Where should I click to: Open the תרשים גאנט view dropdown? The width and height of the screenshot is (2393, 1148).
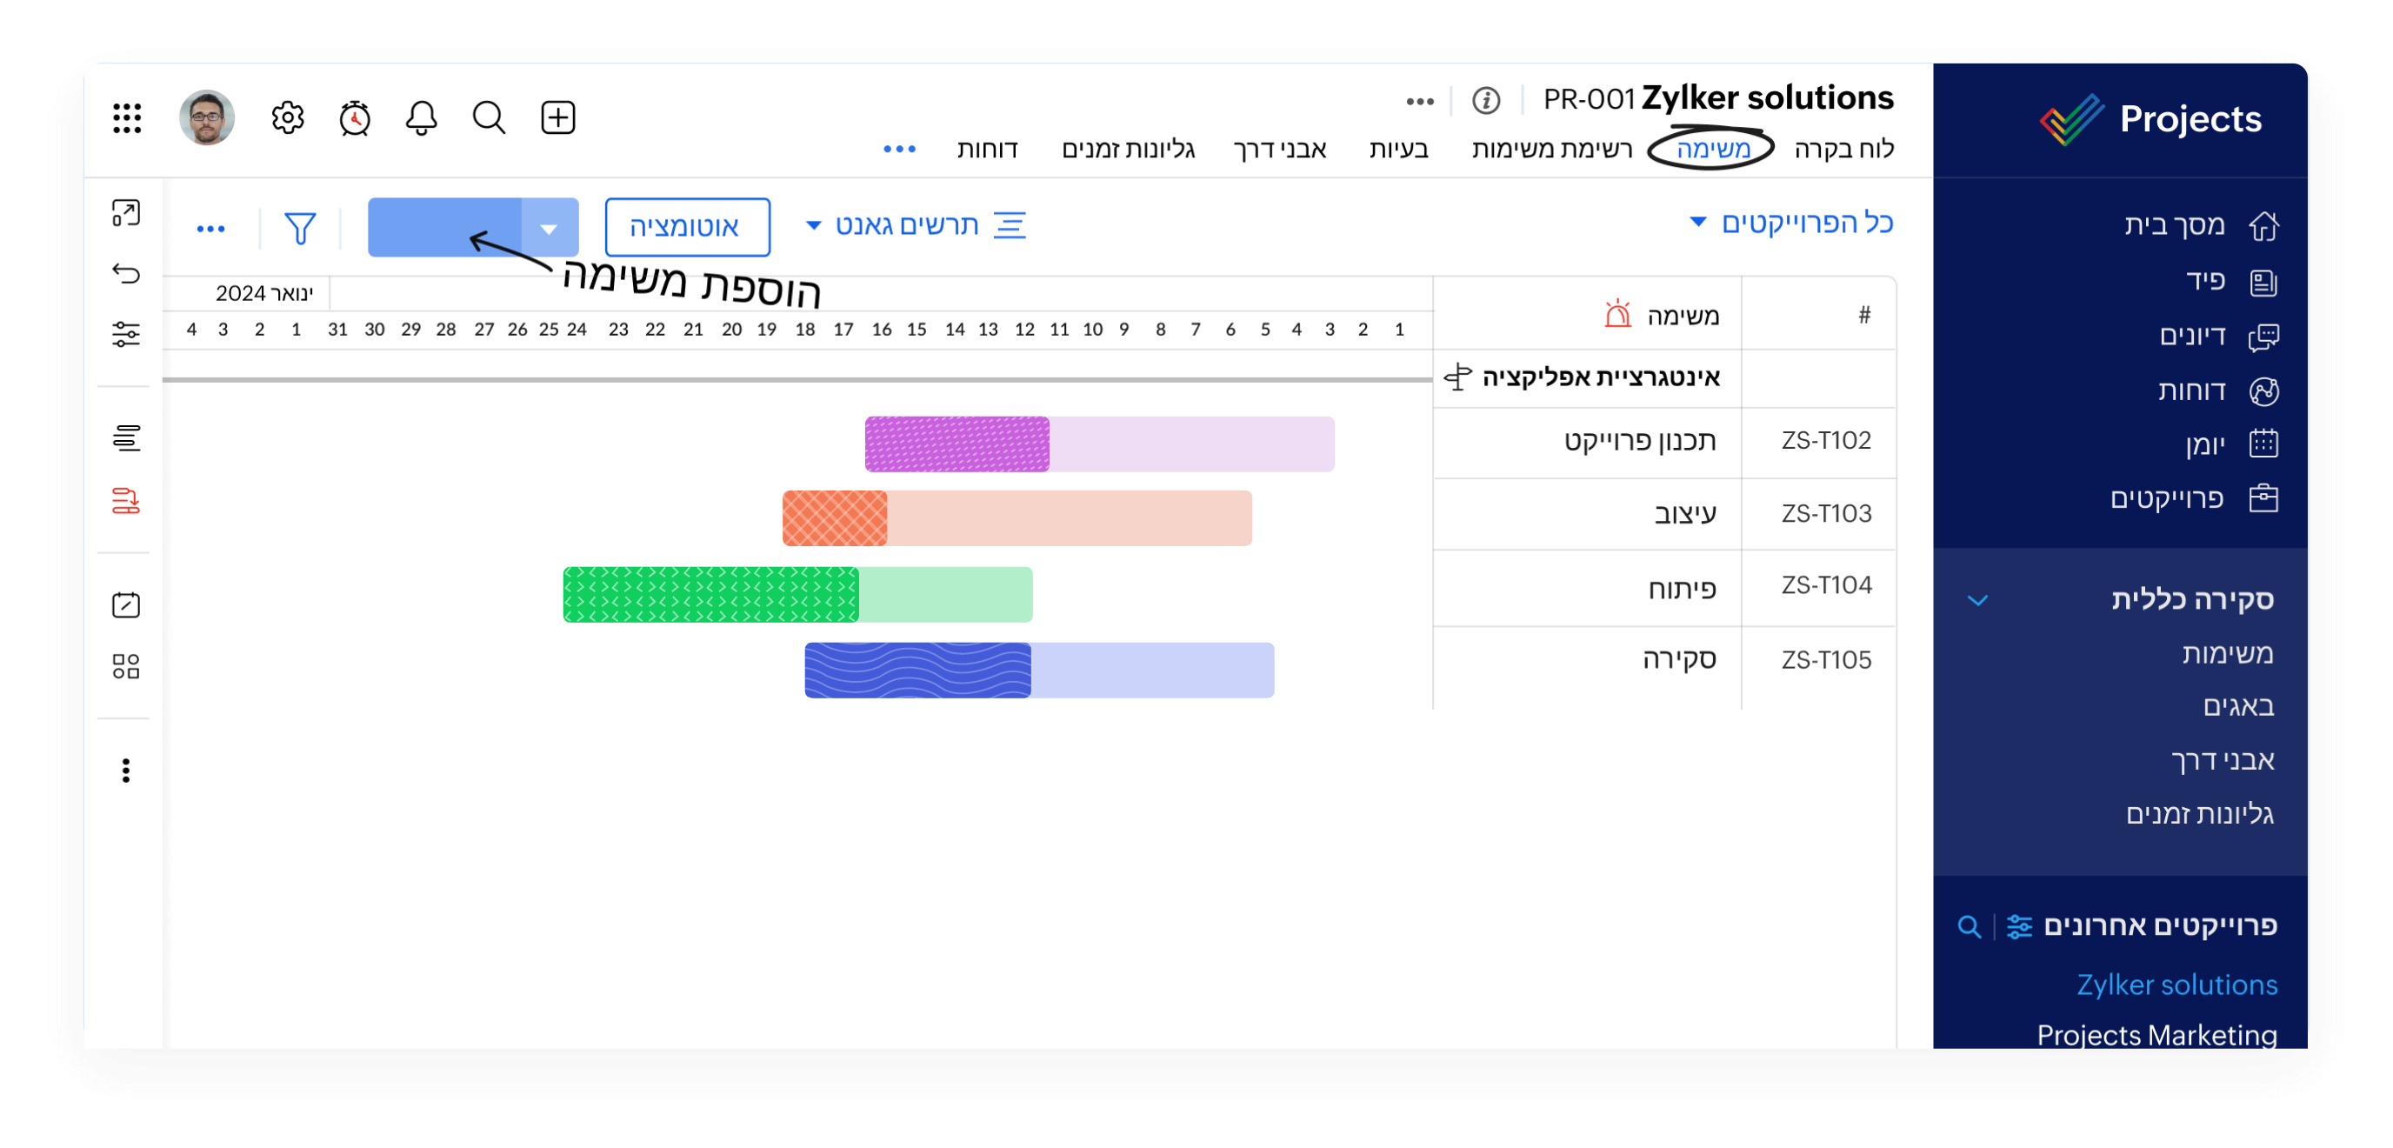pos(906,226)
